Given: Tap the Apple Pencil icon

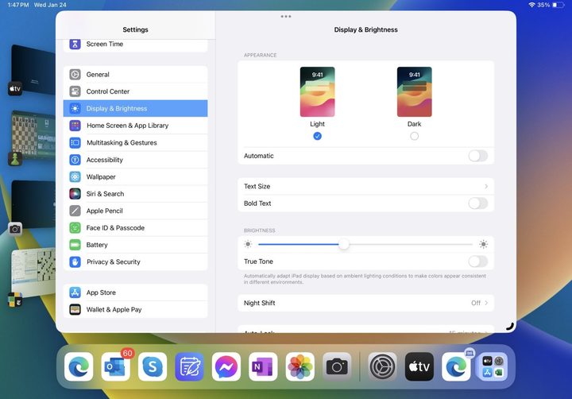Looking at the screenshot, I should [75, 211].
